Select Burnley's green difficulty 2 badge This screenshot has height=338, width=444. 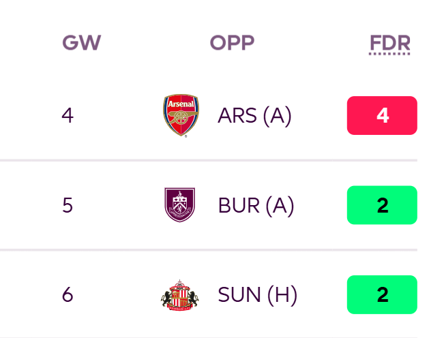coord(382,205)
